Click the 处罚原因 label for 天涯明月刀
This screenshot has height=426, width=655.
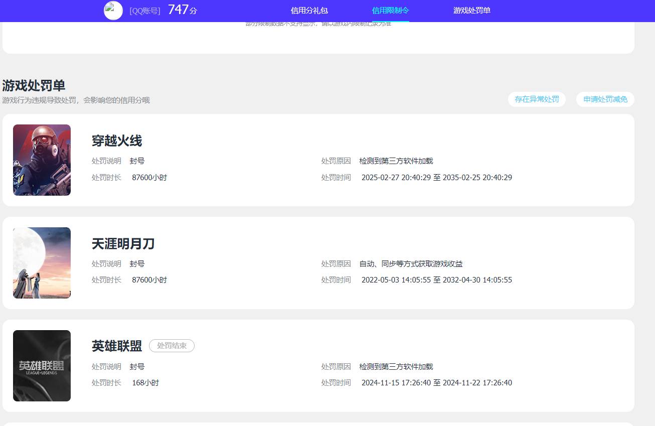pos(336,263)
